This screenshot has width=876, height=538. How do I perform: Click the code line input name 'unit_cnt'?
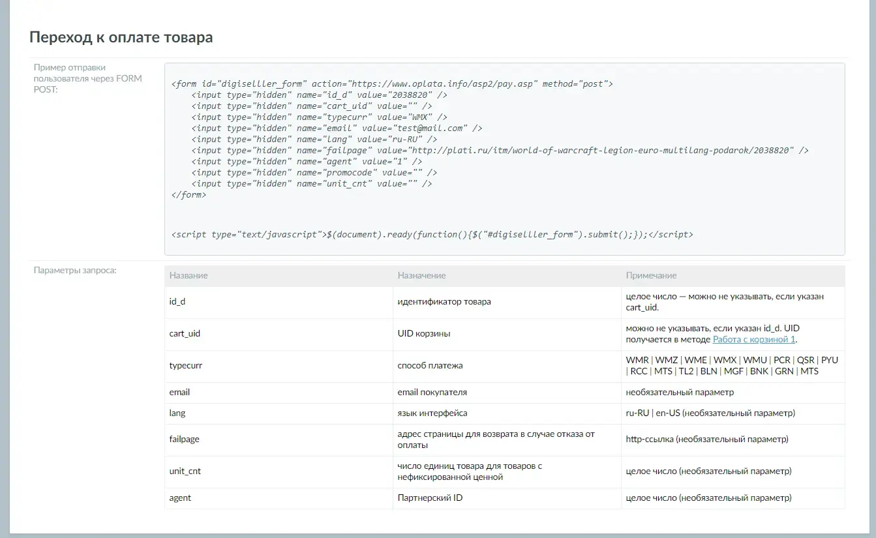[312, 184]
